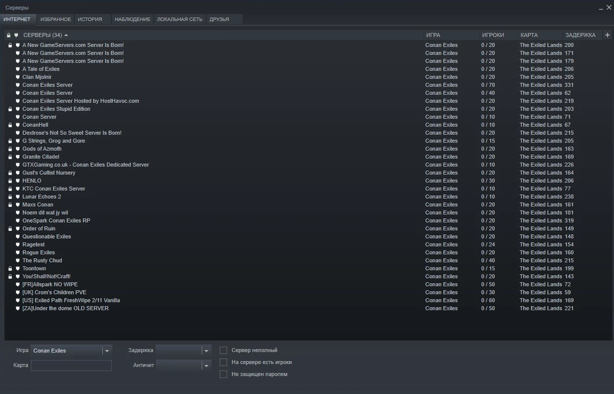Toggle the 'Не защищен паролем' checkbox
Viewport: 614px width, 394px height.
[x=223, y=374]
